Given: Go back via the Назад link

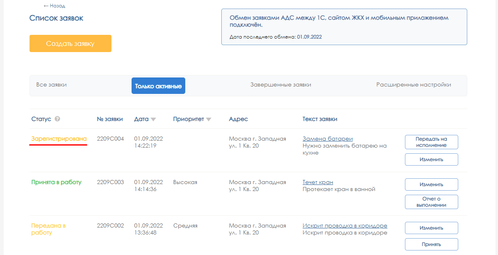Looking at the screenshot, I should 55,6.
